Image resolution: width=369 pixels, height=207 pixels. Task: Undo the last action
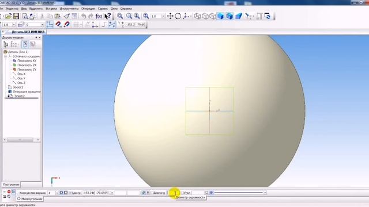pos(84,16)
